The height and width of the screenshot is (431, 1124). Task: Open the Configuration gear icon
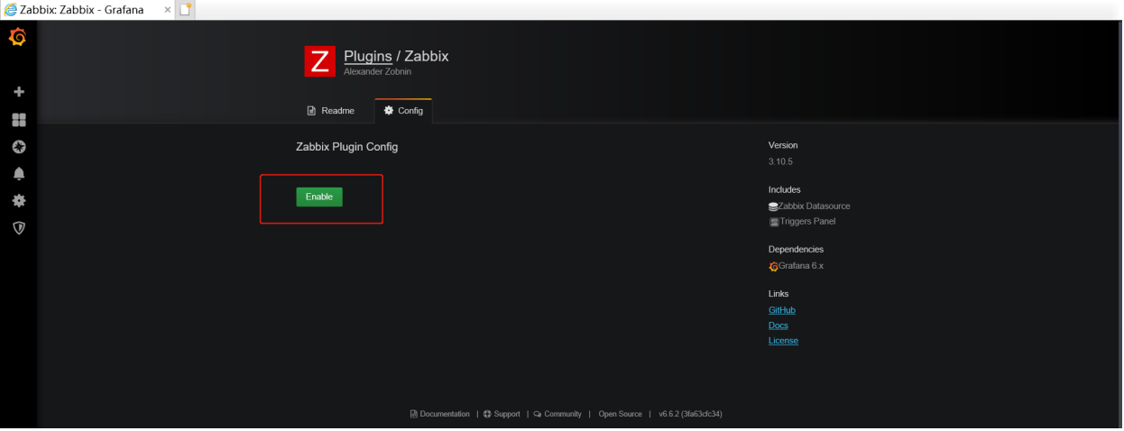coord(18,200)
